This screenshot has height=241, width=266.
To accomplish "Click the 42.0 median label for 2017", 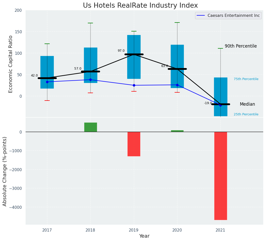I will [34, 75].
